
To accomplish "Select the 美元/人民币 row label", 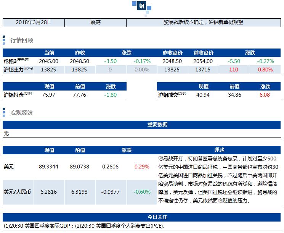I will [17, 192].
